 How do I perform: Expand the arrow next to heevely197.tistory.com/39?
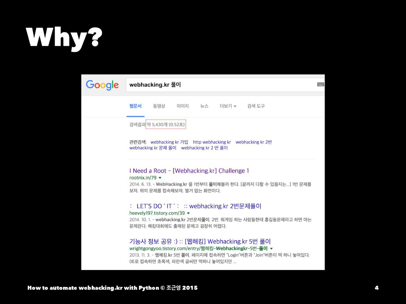(188, 213)
